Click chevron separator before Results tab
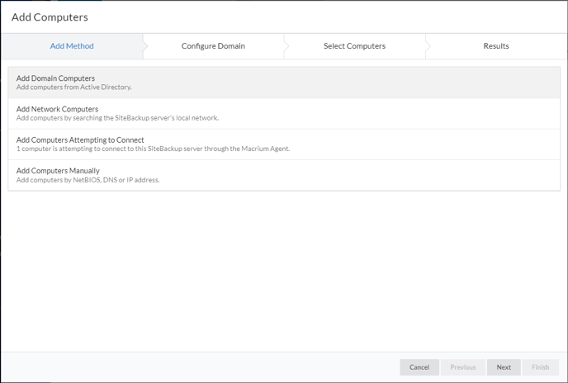The height and width of the screenshot is (383, 568). coord(428,46)
